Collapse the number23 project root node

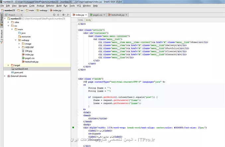(x=5, y=19)
